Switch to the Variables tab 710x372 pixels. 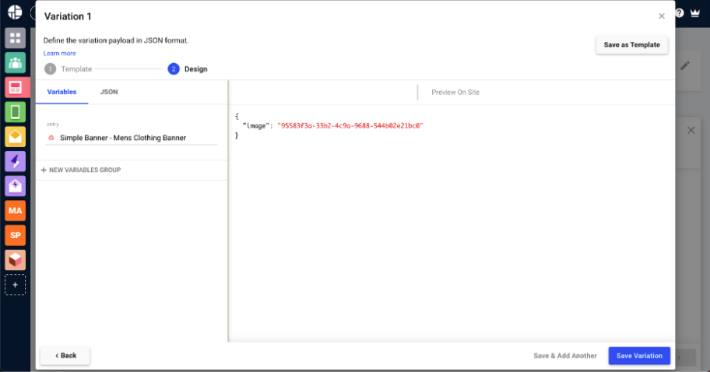[62, 92]
